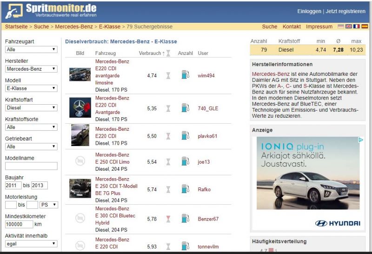Viewport: 372px width, 254px height.
Task: Click hourglass icon in Rafko row
Action: (x=168, y=189)
